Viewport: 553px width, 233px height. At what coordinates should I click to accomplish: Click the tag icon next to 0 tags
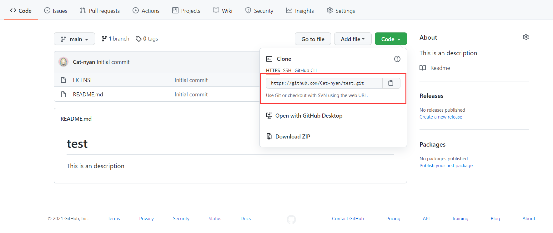point(138,39)
